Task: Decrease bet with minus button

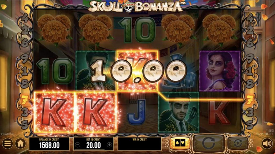Action: click(x=78, y=145)
